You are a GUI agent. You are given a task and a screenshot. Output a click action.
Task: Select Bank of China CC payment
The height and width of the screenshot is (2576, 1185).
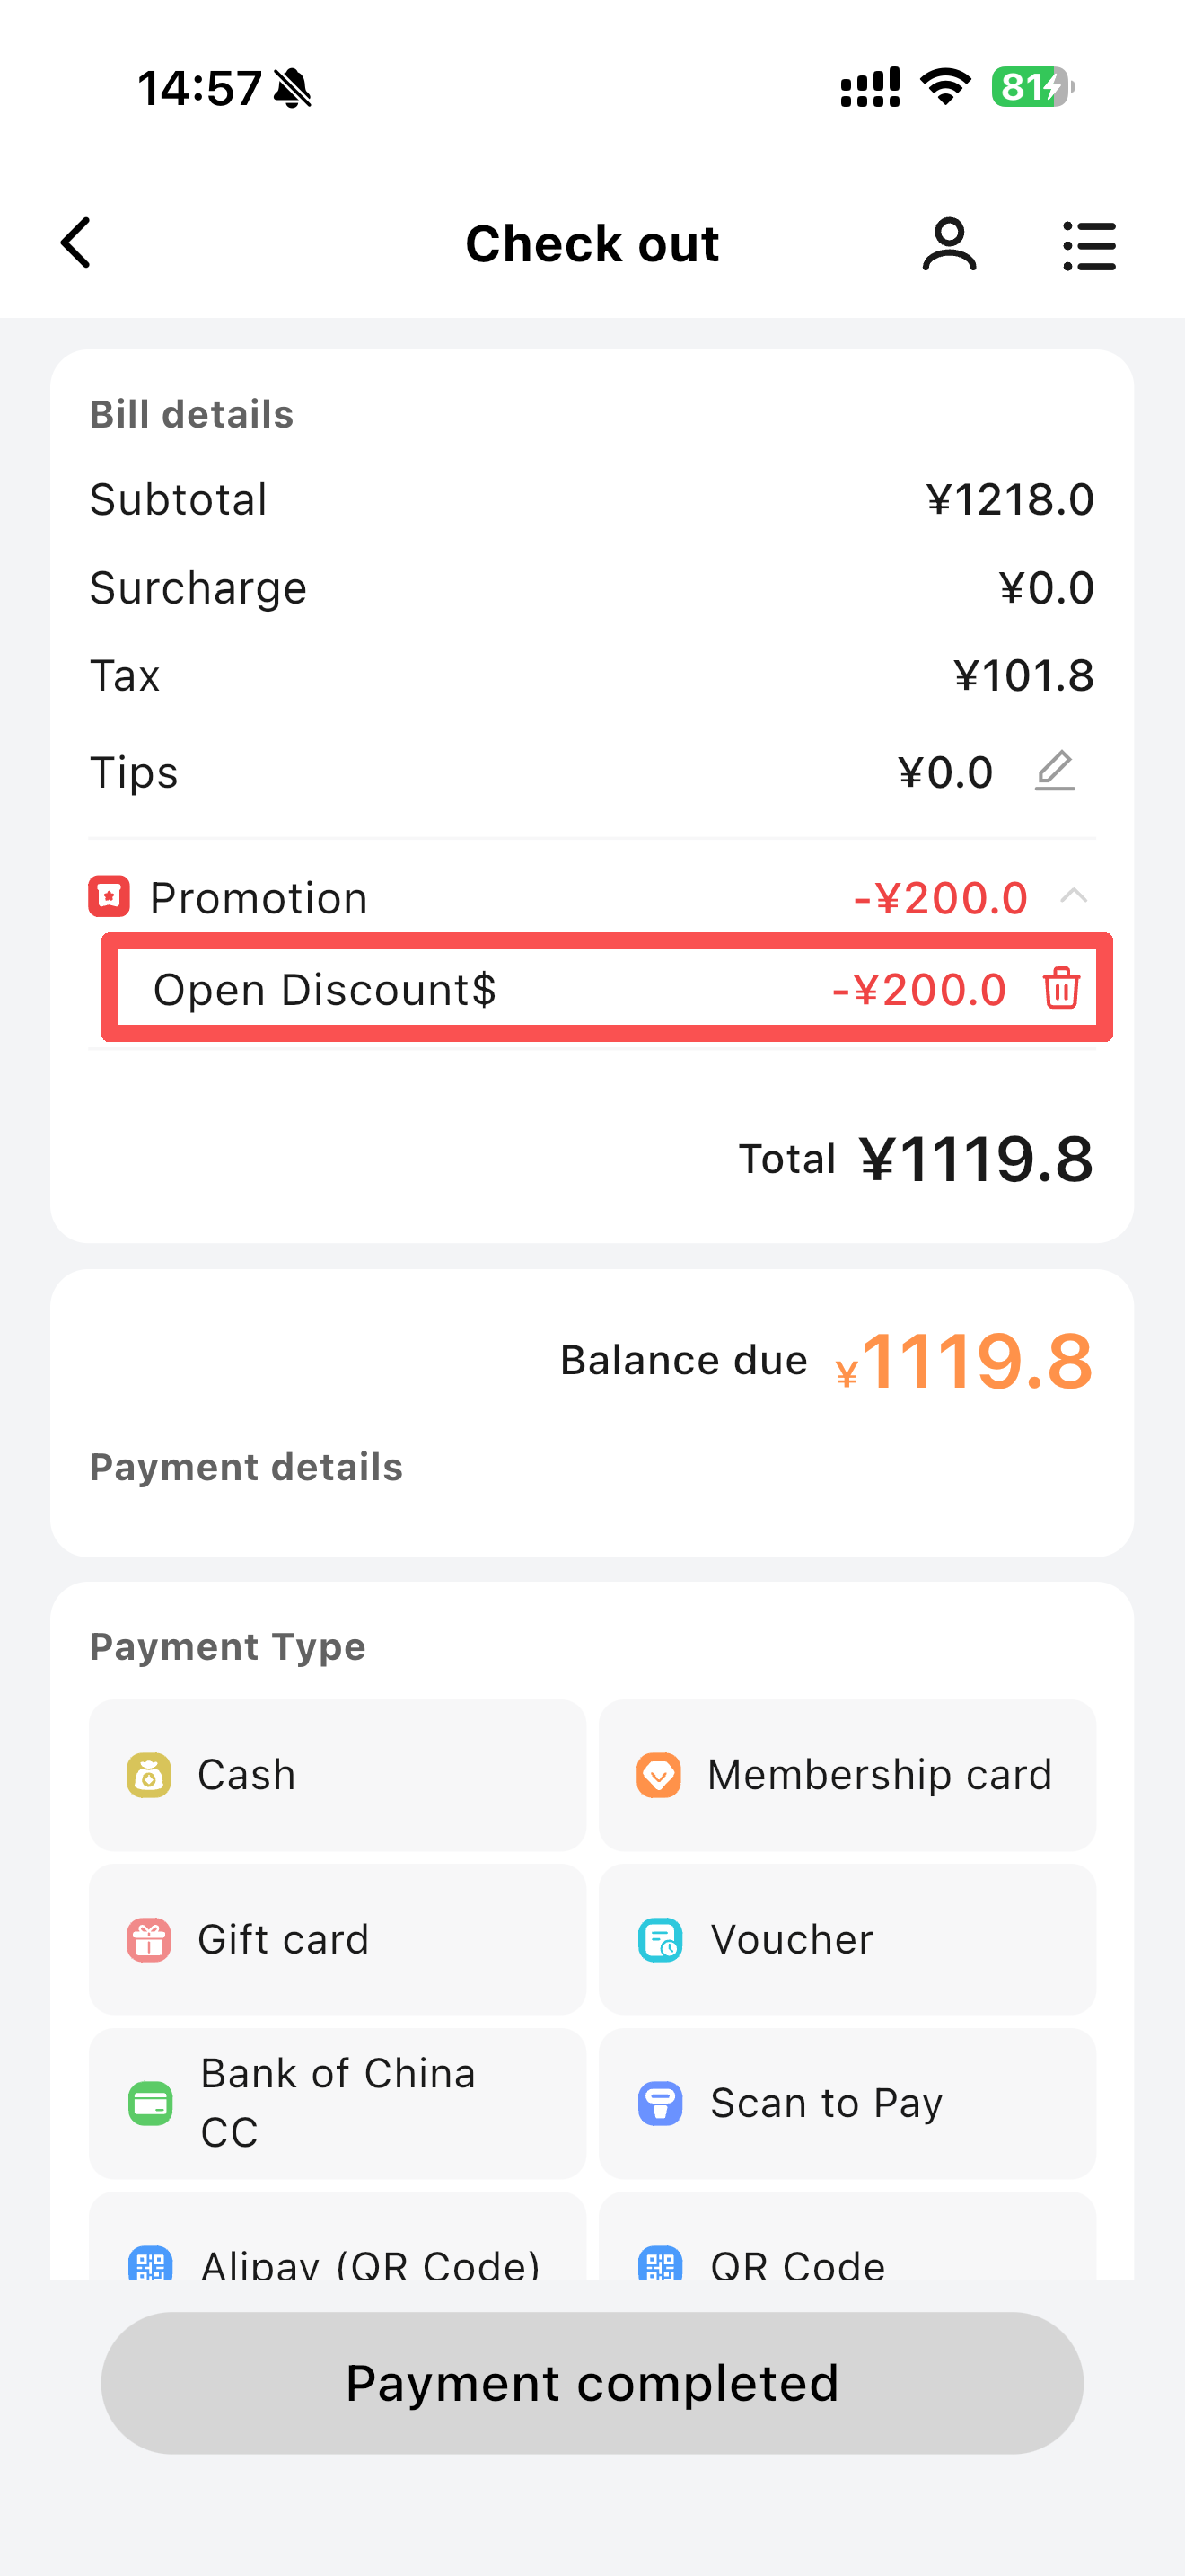tap(337, 2103)
